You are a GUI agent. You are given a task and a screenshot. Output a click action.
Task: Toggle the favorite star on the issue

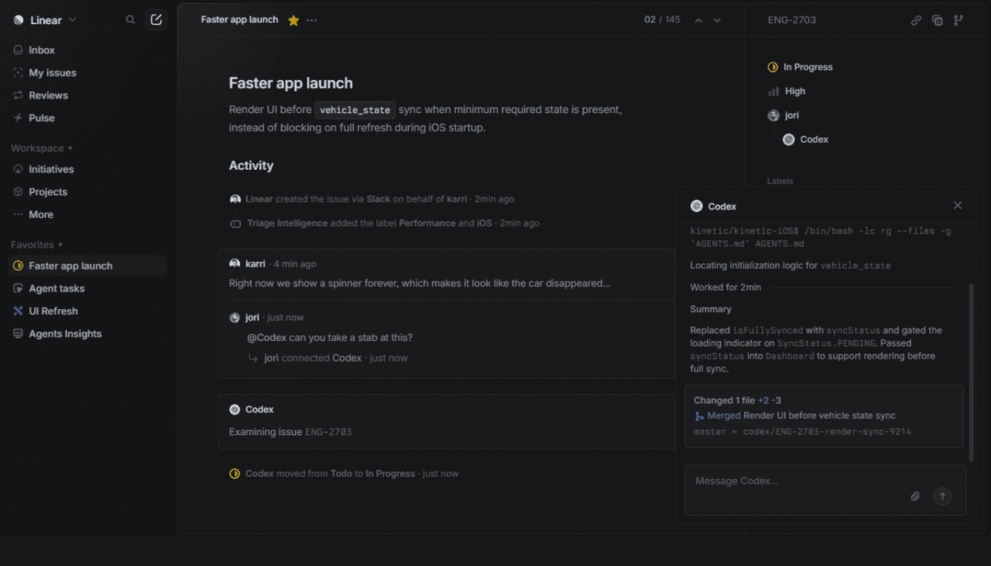294,21
